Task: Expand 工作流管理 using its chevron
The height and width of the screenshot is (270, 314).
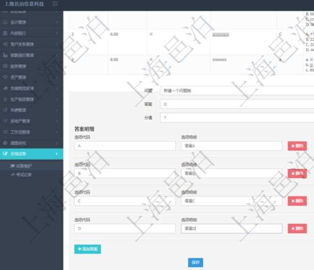Action: point(57,132)
